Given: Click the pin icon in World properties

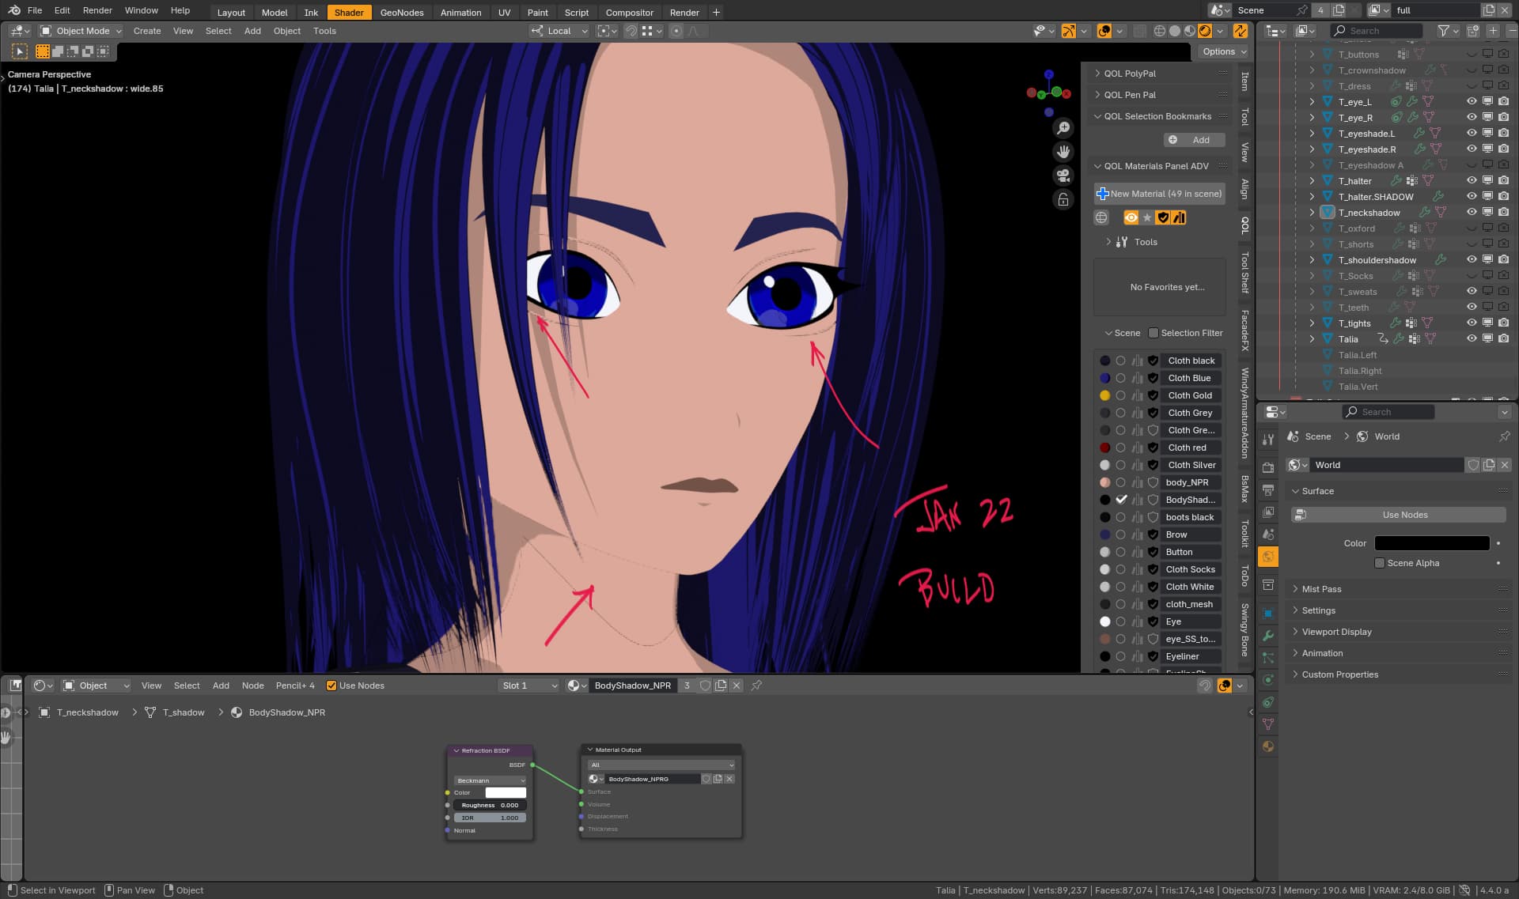Looking at the screenshot, I should 1504,436.
